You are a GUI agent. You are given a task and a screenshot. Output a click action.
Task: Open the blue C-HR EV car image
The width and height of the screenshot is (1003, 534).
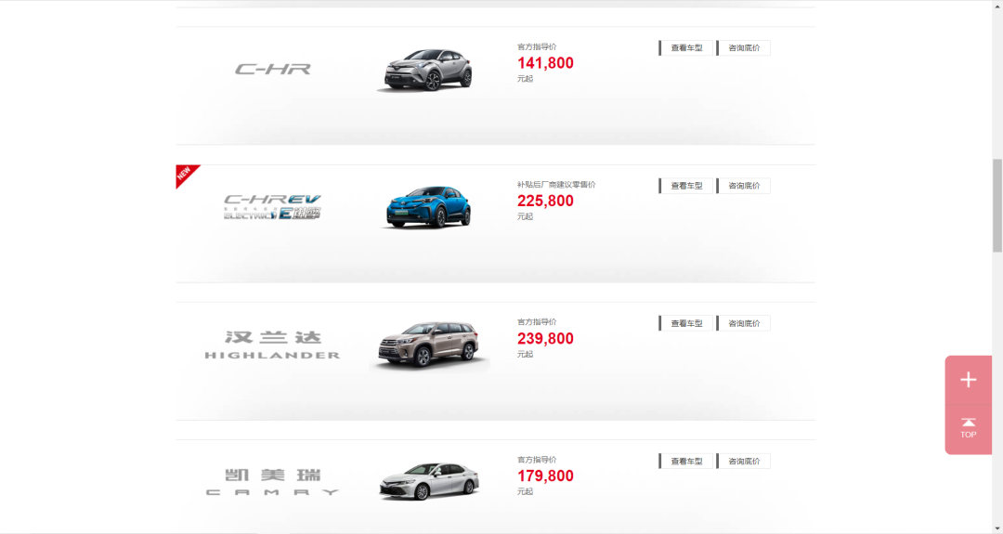coord(428,207)
